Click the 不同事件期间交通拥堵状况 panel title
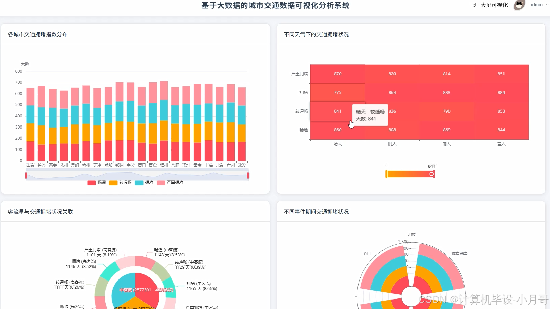The width and height of the screenshot is (550, 309). click(316, 212)
